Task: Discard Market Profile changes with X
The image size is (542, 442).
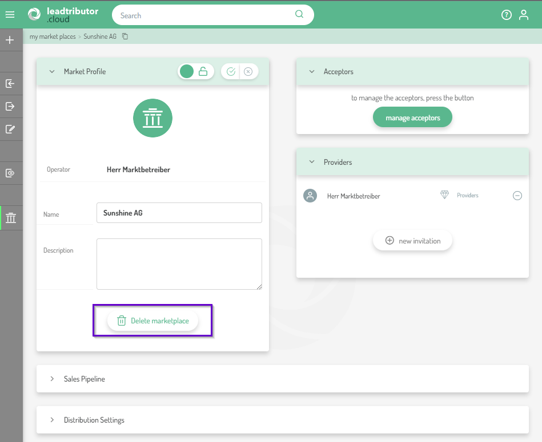Action: [248, 71]
